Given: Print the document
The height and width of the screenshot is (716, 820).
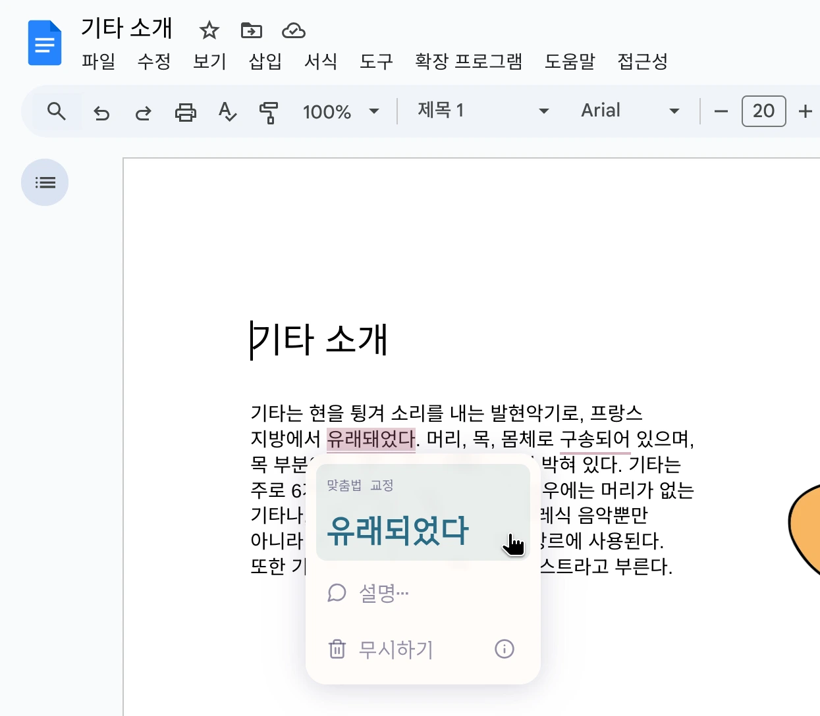Looking at the screenshot, I should coord(185,113).
